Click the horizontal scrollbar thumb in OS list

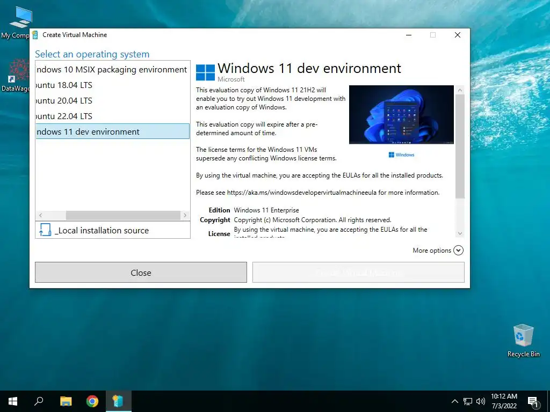123,215
